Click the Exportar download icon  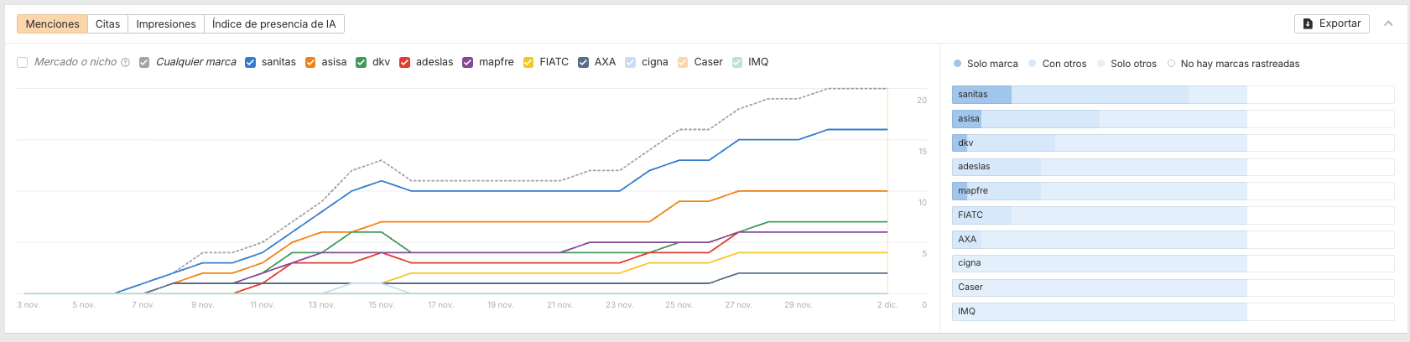tap(1308, 23)
